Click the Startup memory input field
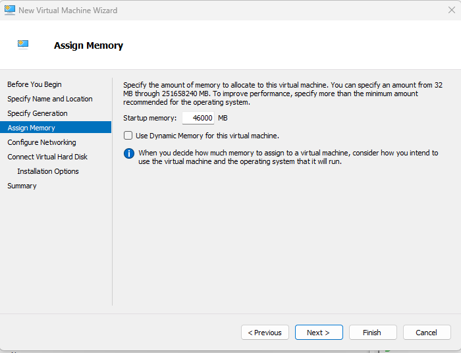The width and height of the screenshot is (461, 353). point(198,118)
